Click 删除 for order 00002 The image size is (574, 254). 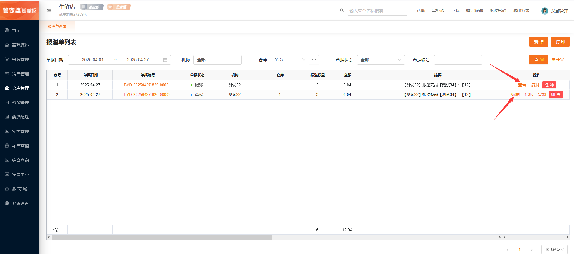coord(556,94)
